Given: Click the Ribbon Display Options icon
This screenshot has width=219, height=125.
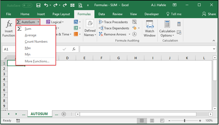Looking at the screenshot, I should click(174, 5).
